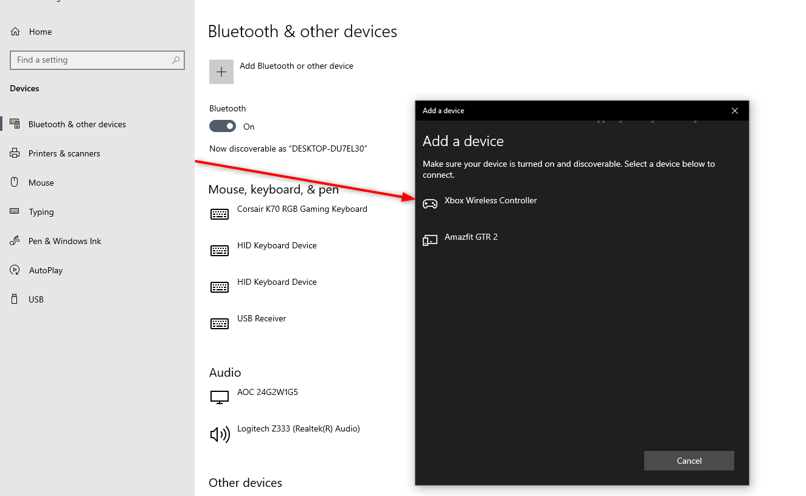
Task: Select the first HID Keyboard Device entry
Action: click(x=277, y=245)
